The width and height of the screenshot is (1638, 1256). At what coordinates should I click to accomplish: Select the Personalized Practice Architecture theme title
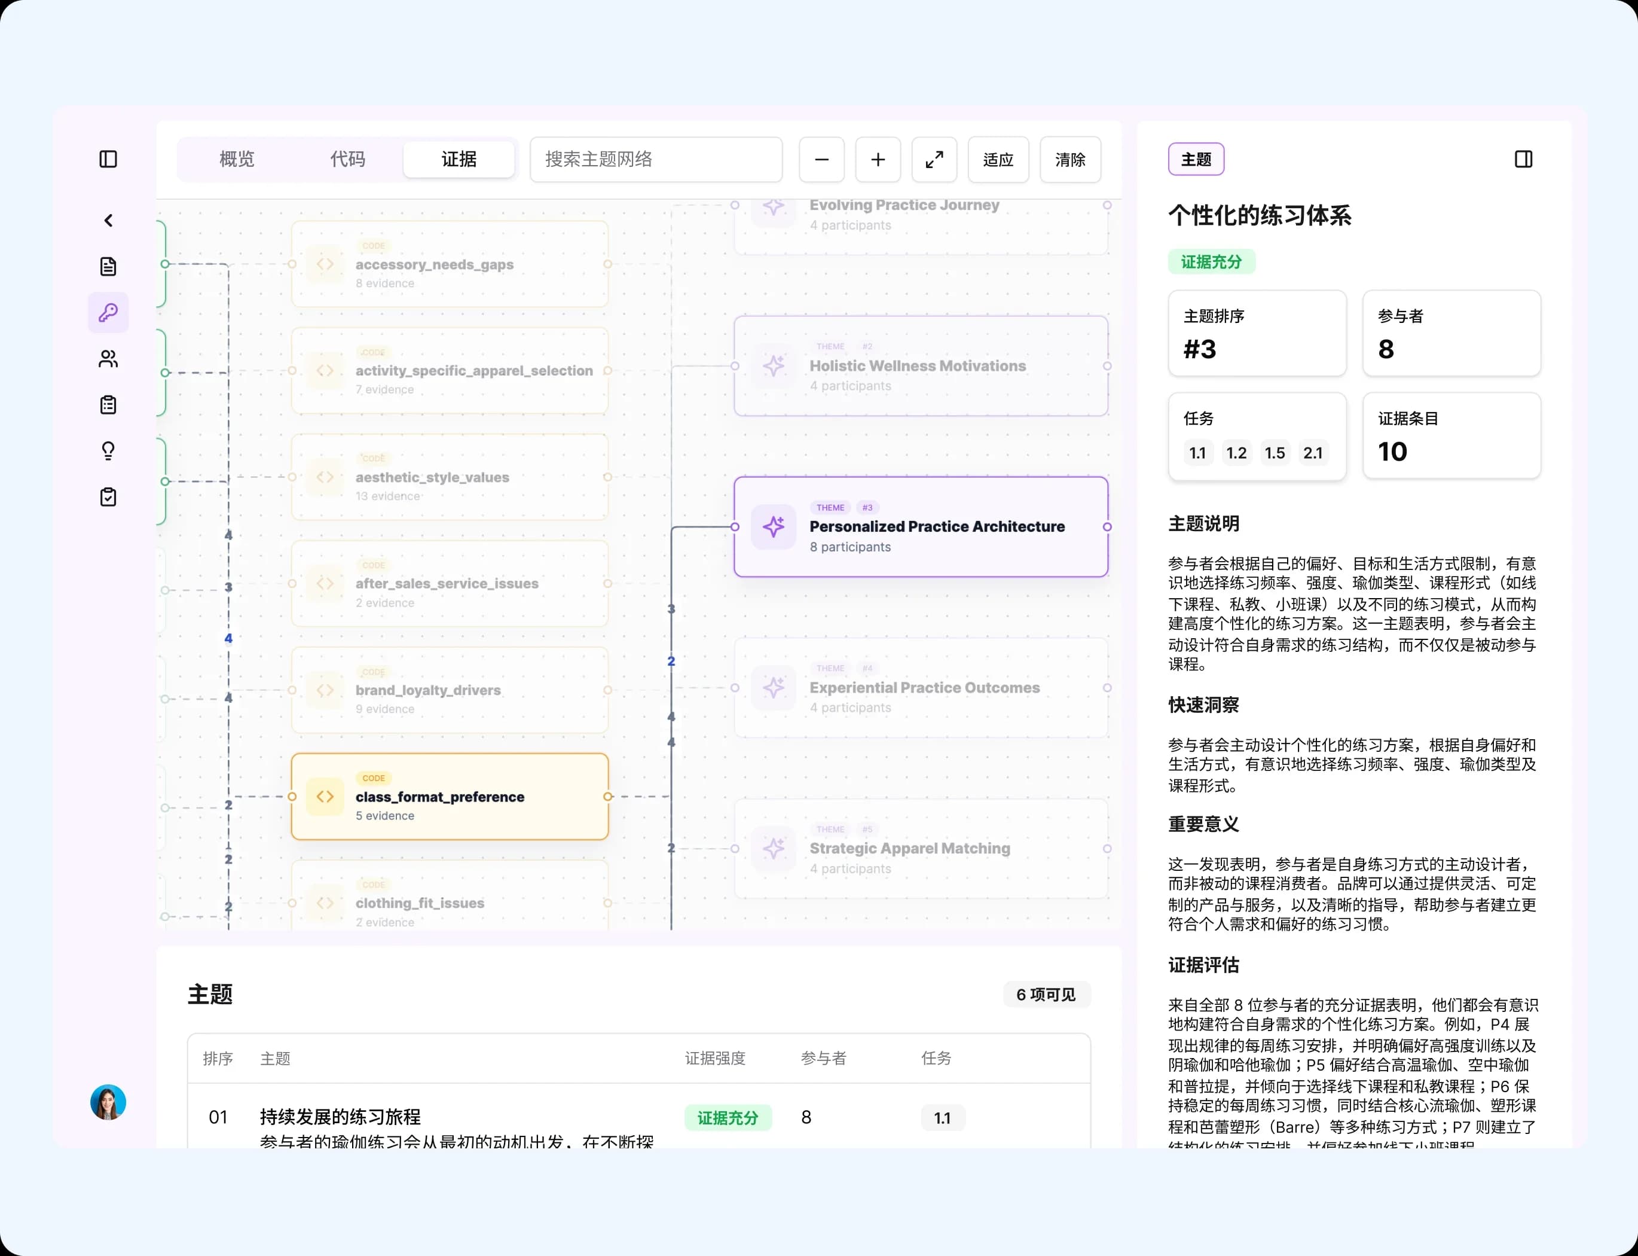[x=937, y=526]
